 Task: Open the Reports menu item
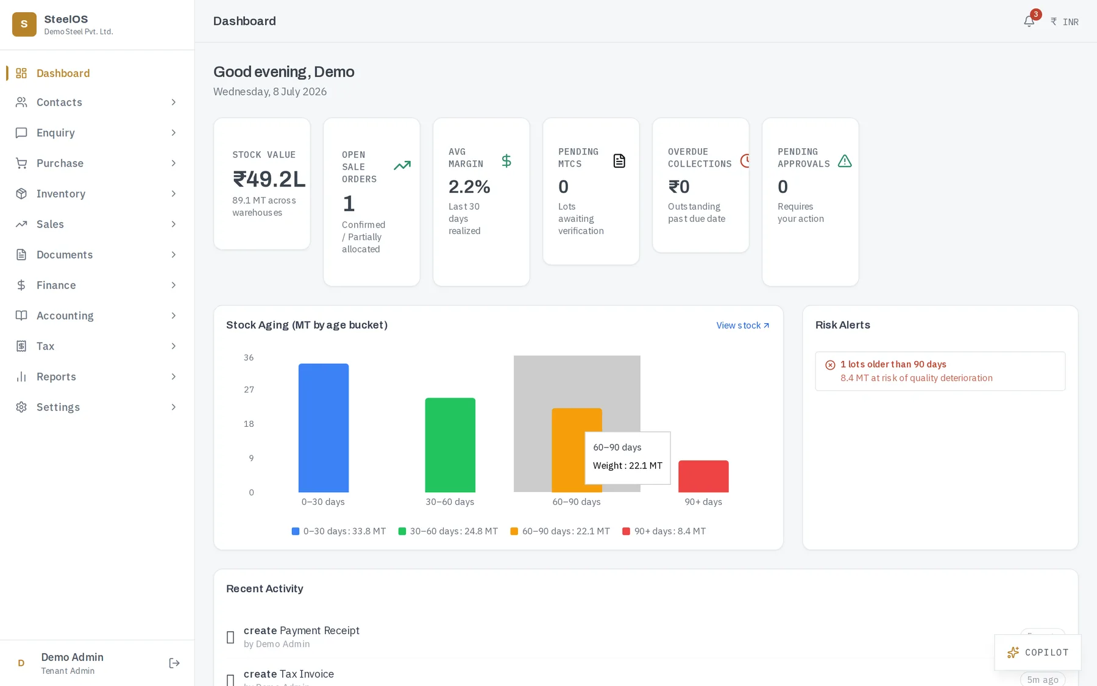(97, 377)
